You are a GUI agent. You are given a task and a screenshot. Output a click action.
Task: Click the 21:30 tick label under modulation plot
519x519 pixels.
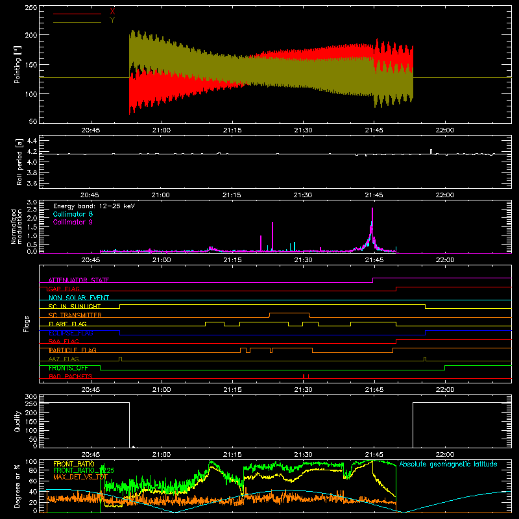[303, 260]
